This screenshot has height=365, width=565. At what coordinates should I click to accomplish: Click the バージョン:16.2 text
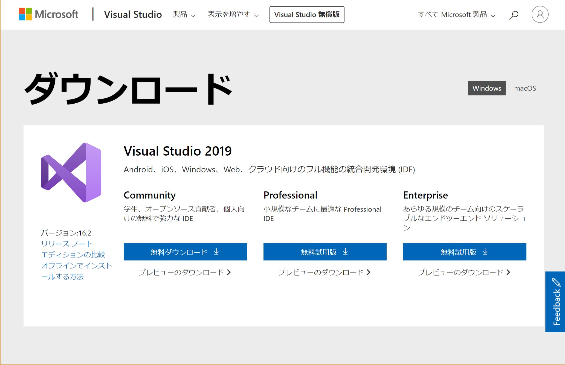pos(66,233)
